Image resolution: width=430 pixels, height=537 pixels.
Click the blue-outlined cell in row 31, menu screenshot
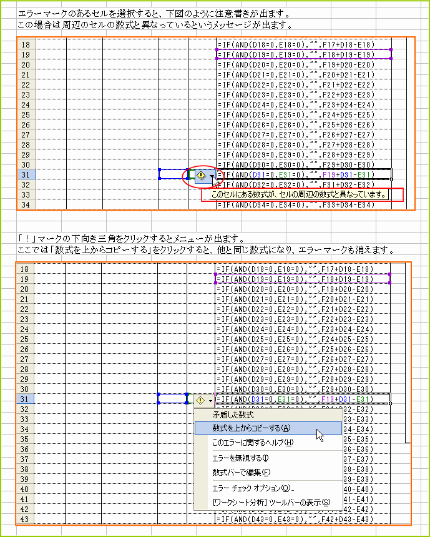pos(172,399)
